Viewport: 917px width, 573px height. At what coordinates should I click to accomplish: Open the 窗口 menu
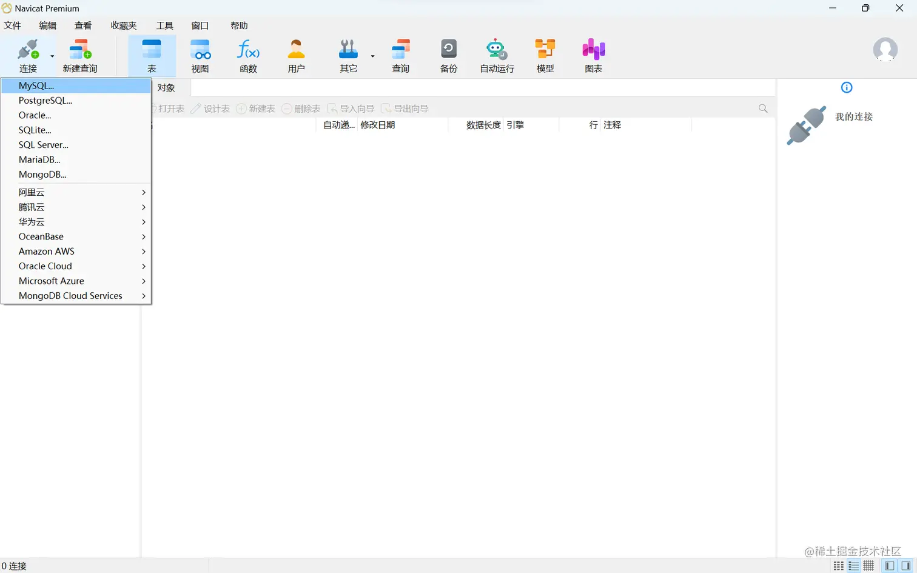tap(200, 25)
